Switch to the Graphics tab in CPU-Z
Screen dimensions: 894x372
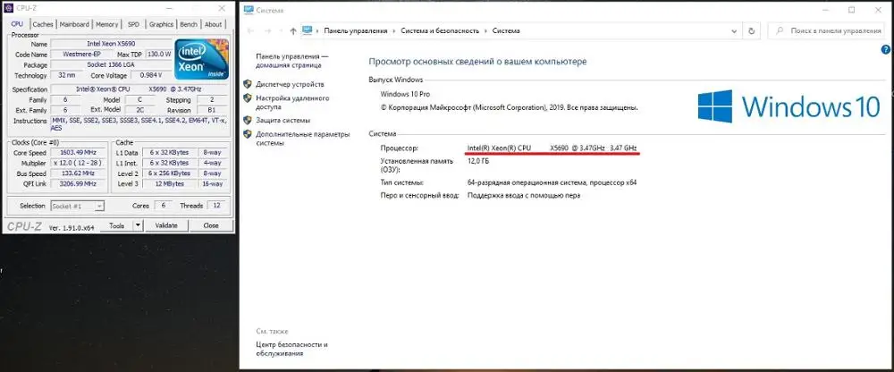(161, 24)
